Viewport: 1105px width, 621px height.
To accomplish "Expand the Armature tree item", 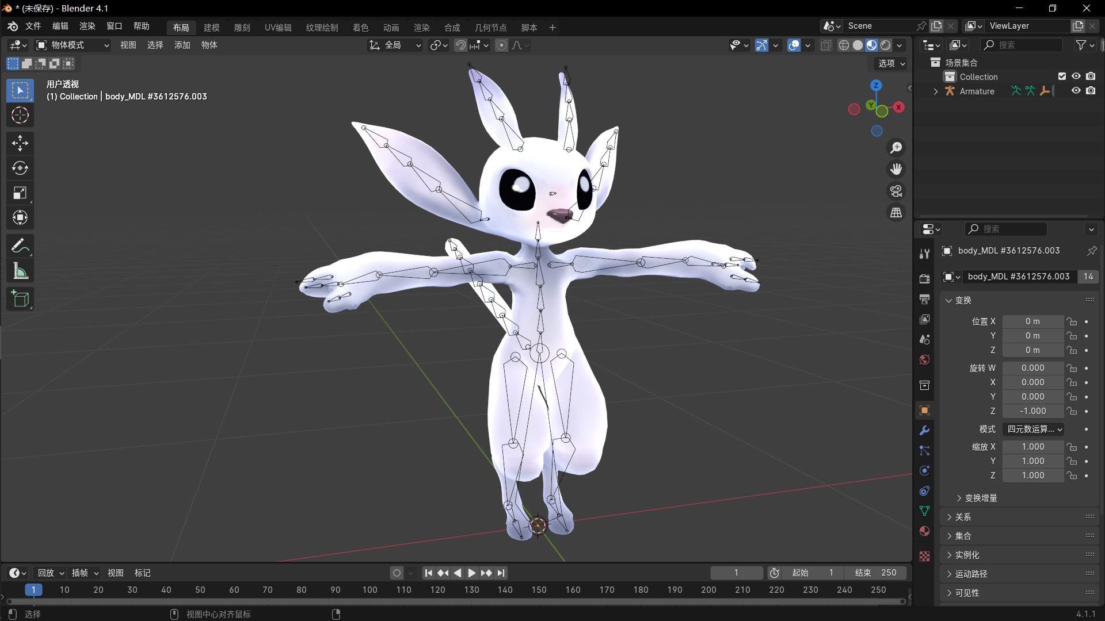I will tap(936, 91).
